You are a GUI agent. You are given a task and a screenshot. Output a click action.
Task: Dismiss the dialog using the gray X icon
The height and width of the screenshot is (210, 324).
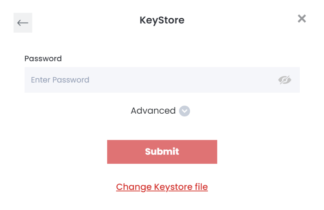tap(302, 19)
